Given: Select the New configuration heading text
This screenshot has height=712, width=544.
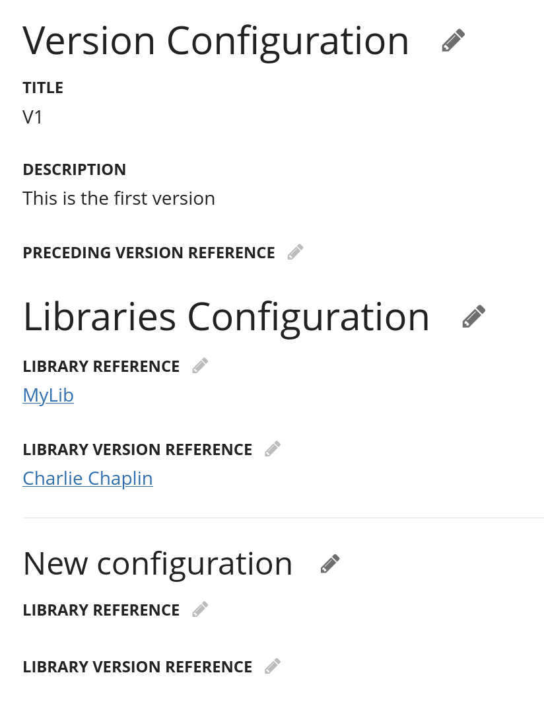Looking at the screenshot, I should tap(157, 564).
